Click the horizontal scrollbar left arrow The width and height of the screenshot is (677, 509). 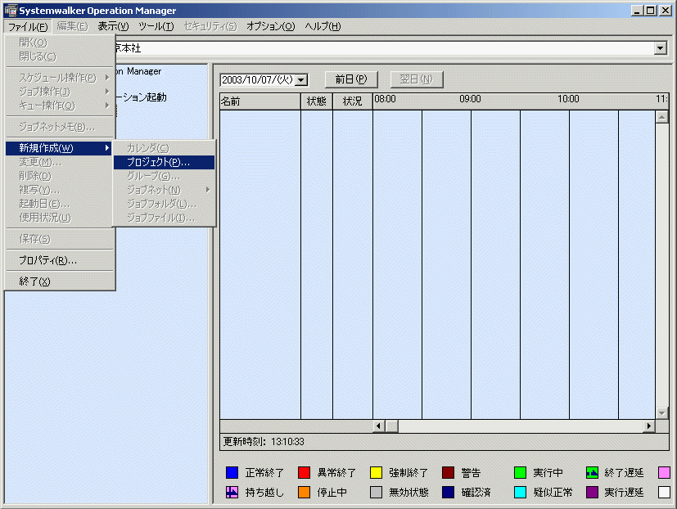tap(379, 426)
